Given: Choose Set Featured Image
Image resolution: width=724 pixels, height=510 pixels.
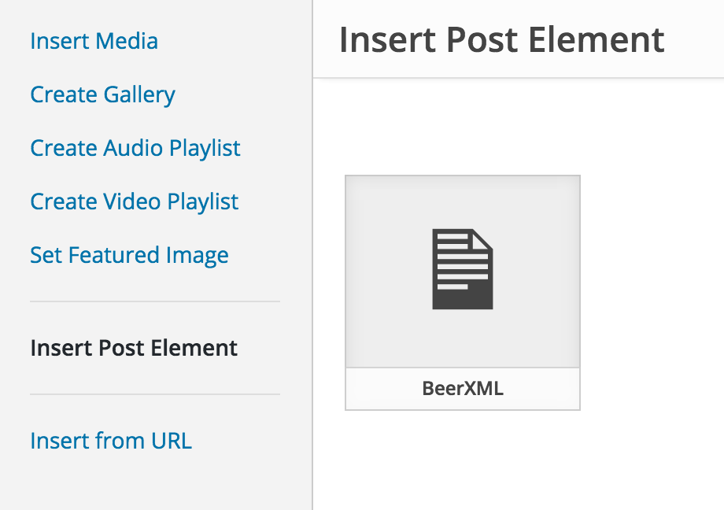Looking at the screenshot, I should coord(129,255).
